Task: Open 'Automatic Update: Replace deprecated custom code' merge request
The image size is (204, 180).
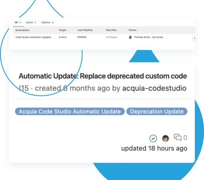Action: point(103,76)
